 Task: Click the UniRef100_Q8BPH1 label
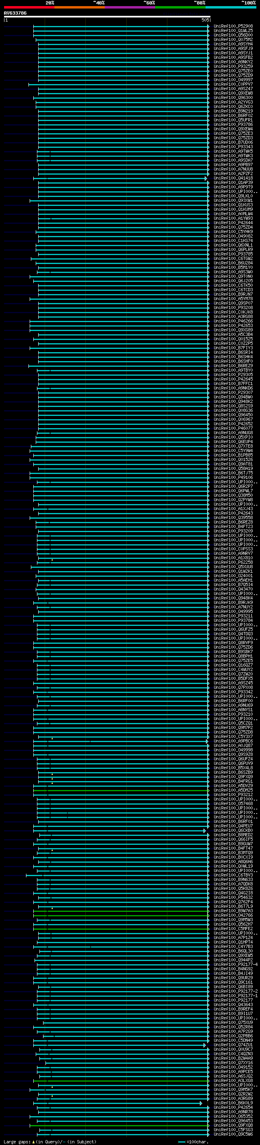pos(233,656)
